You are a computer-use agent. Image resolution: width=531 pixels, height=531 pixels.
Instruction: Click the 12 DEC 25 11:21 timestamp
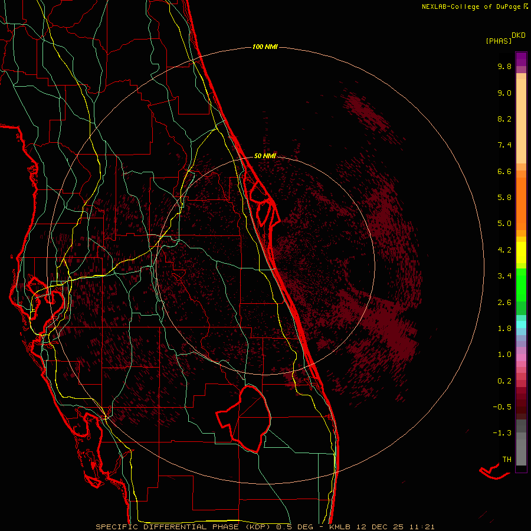point(395,527)
